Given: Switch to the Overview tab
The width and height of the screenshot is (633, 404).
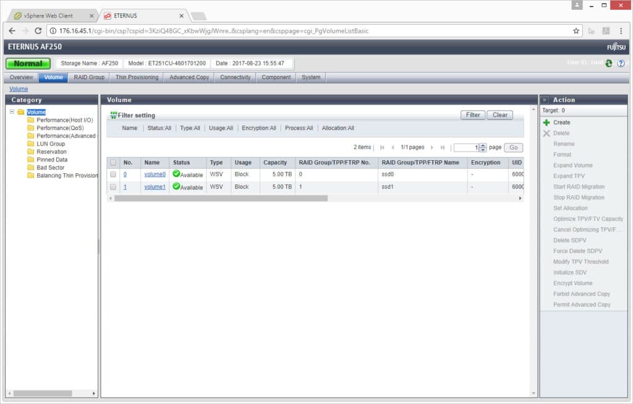Looking at the screenshot, I should tap(22, 77).
